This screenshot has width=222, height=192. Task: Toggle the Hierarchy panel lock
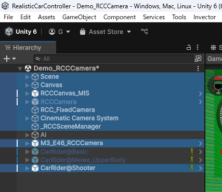point(189,47)
